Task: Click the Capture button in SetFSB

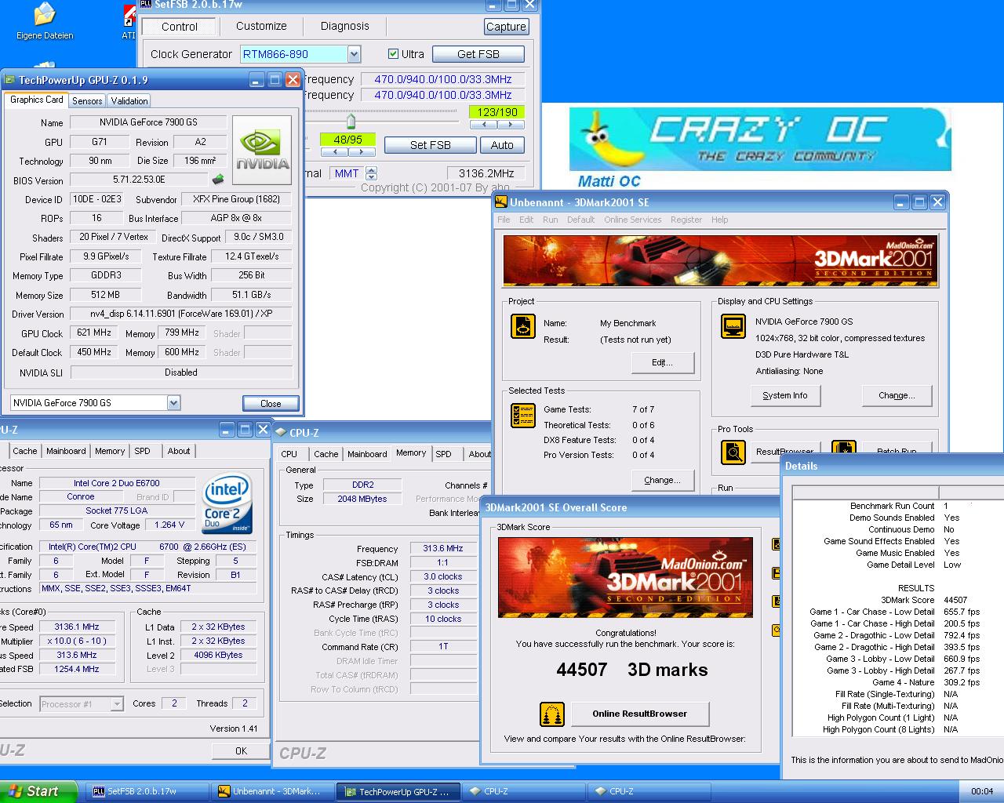Action: (506, 27)
